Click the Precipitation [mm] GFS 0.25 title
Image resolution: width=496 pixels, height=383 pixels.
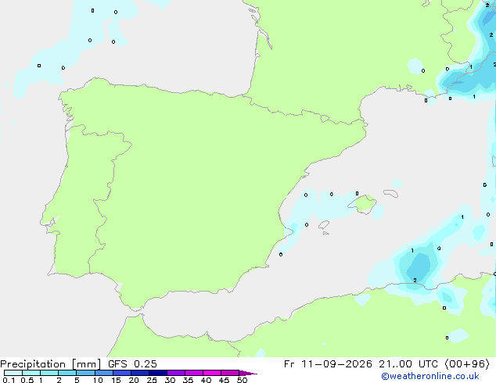click(x=78, y=364)
